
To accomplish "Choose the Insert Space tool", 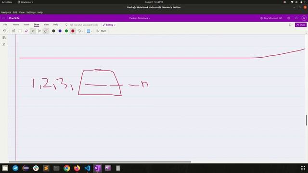I will tap(20, 31).
